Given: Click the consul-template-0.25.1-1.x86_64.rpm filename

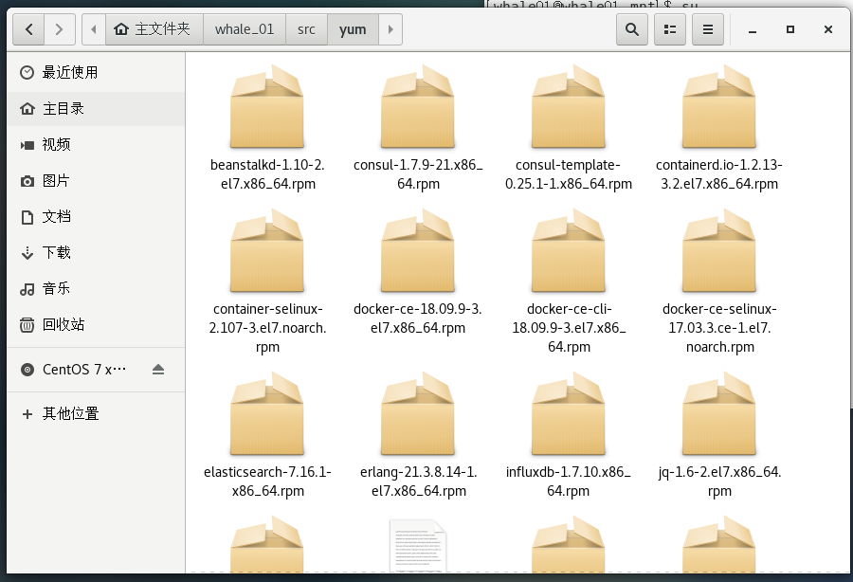Looking at the screenshot, I should tap(569, 174).
